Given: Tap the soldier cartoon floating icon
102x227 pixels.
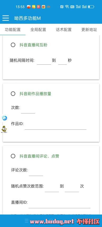Looking at the screenshot, I should (4, 129).
